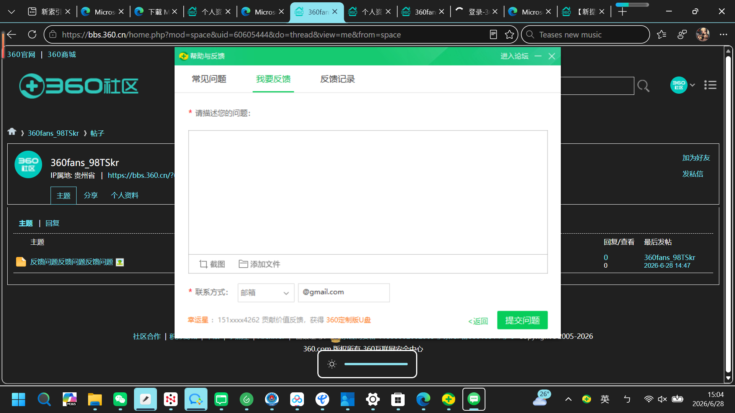Open the tab actions menu icon
This screenshot has width=735, height=413.
[x=11, y=12]
